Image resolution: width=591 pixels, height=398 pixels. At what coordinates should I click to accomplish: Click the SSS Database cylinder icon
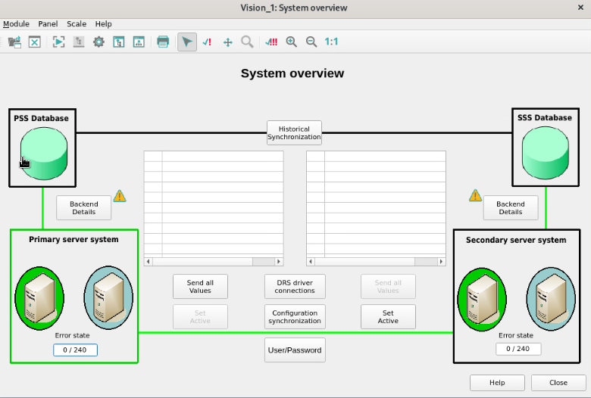tap(546, 154)
